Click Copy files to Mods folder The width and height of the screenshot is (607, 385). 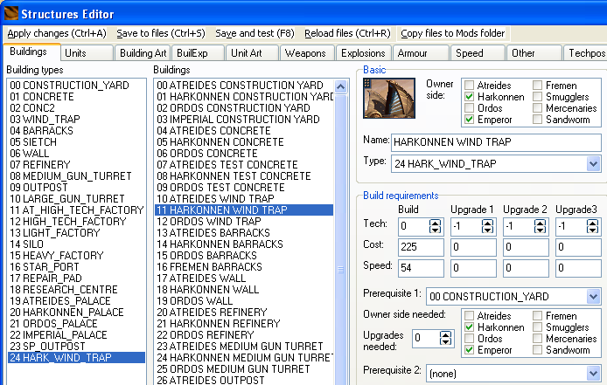(452, 33)
